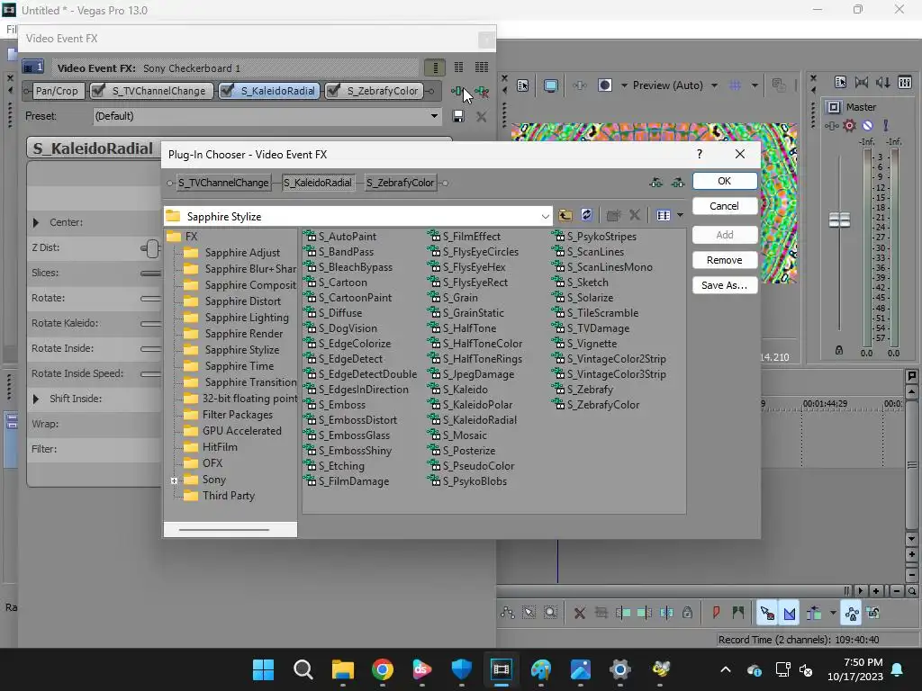Toggle the S_TVChannelChange effect checkbox
Image resolution: width=922 pixels, height=691 pixels.
(x=97, y=91)
